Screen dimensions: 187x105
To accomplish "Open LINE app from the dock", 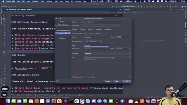I will tap(111, 101).
